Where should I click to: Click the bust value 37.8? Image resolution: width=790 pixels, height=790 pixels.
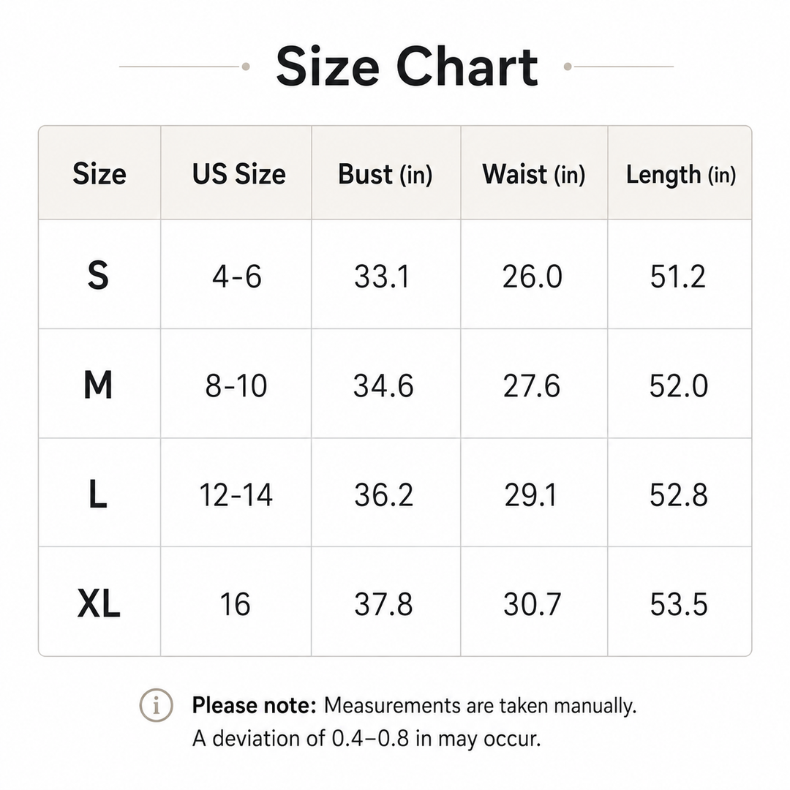coord(383,604)
